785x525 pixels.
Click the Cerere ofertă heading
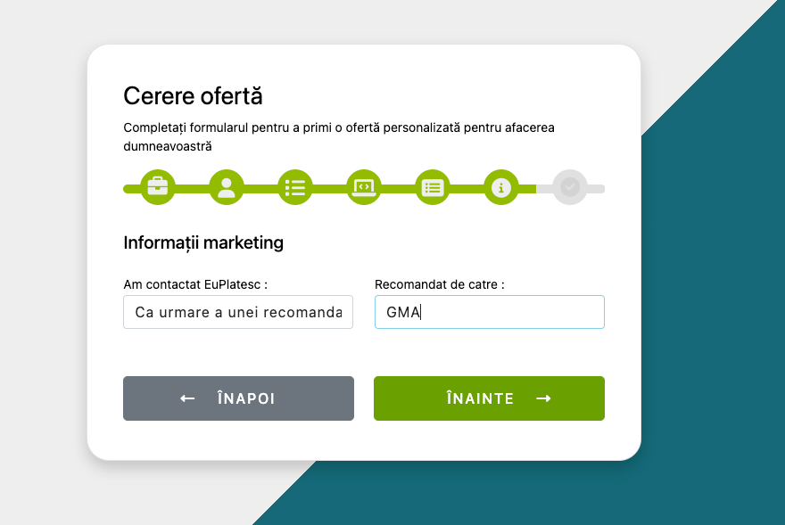[x=193, y=96]
